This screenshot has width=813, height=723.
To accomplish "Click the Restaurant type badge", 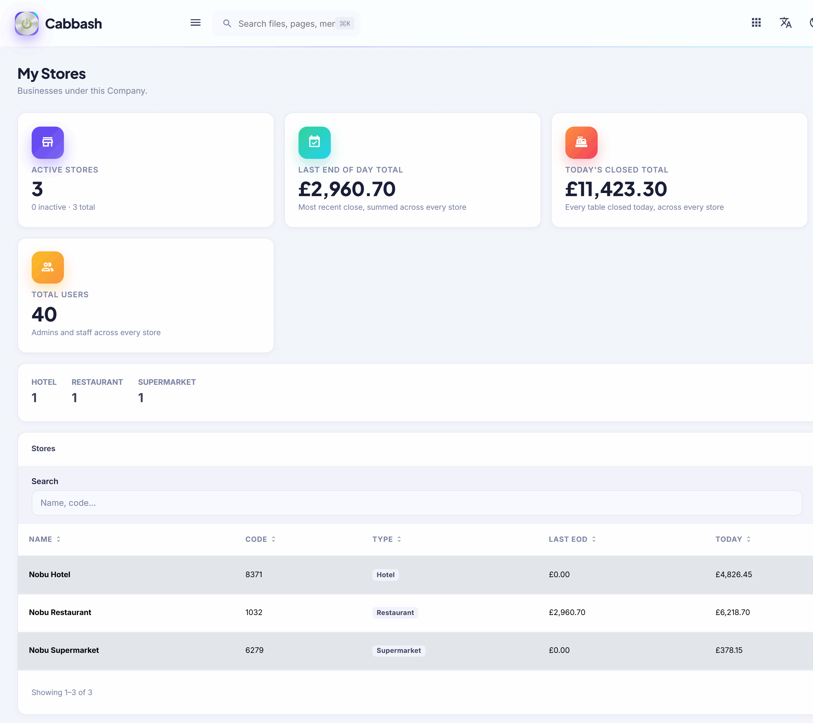I will (x=395, y=613).
